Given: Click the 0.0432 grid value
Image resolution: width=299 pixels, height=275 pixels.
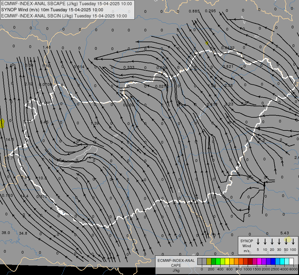Looking at the screenshot, I should [x=228, y=48].
